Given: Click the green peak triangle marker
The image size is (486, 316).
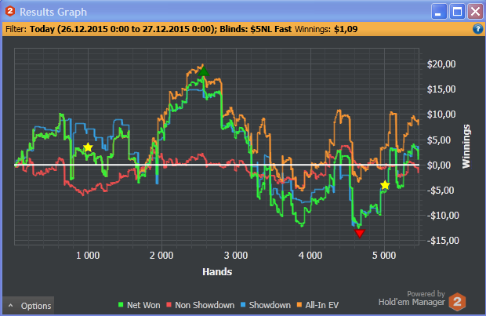Looking at the screenshot, I should (x=203, y=71).
